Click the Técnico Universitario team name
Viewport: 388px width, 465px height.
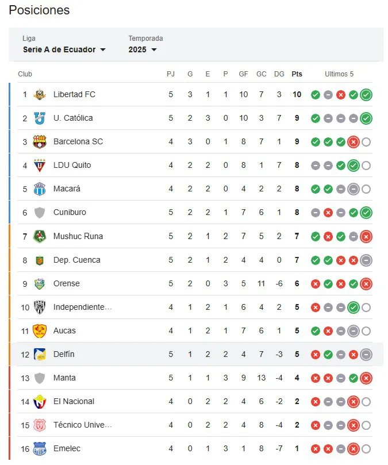tap(82, 425)
